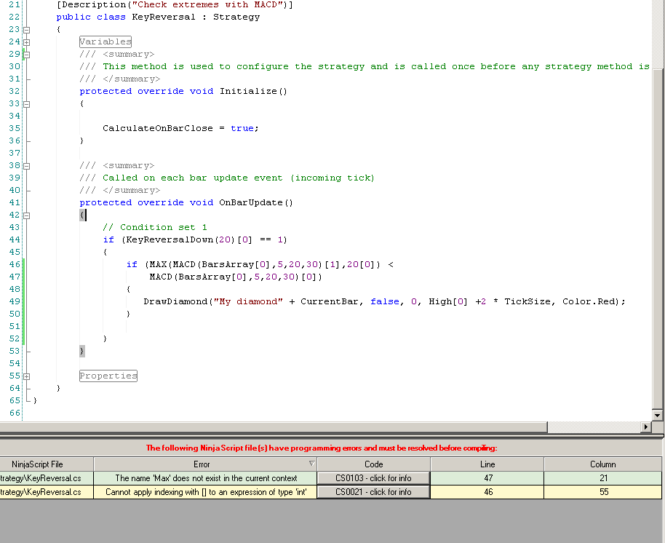Click column value 55 in error table
Viewport: 665px width, 543px height.
pos(603,492)
